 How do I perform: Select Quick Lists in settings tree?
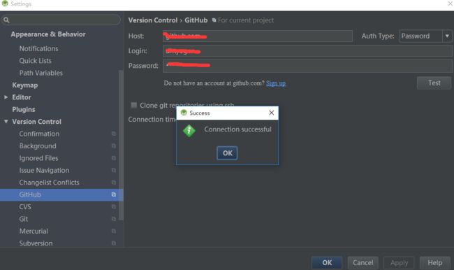click(35, 61)
